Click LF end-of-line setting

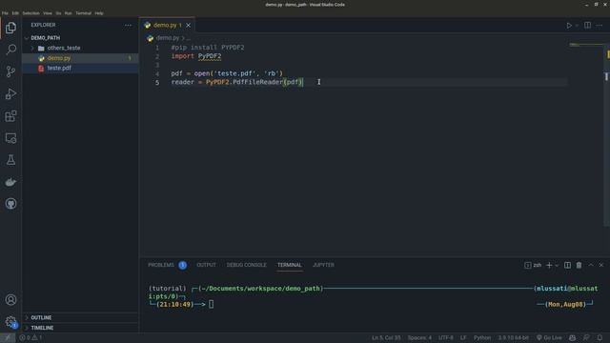(x=463, y=337)
